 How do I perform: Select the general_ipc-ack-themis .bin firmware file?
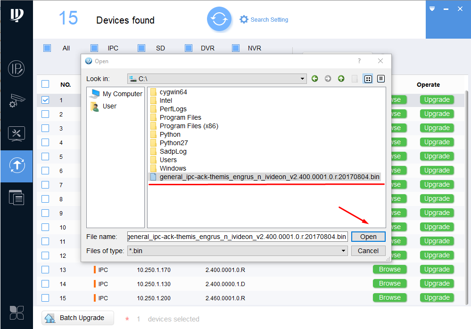click(265, 177)
